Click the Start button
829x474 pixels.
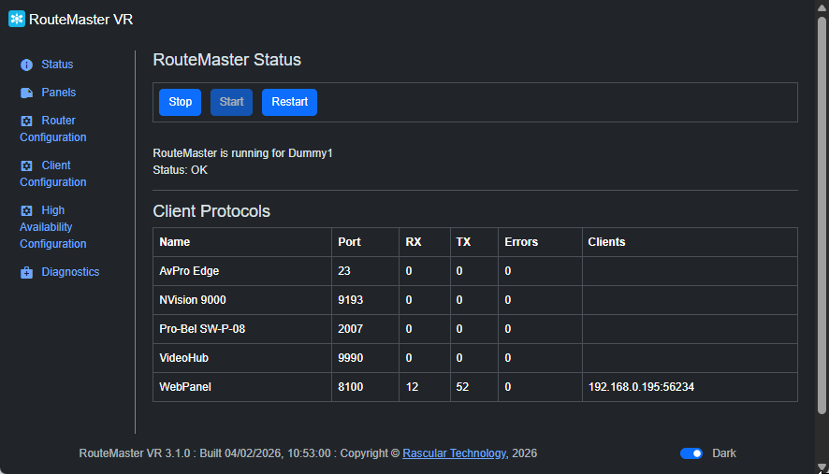(231, 102)
